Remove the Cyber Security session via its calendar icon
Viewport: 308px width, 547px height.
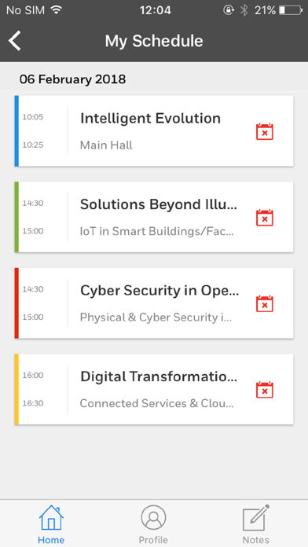265,304
